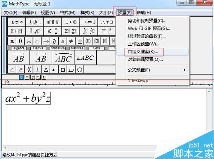Insert the triangle ABC expression
Viewport: 214px width, 159px height.
tap(86, 58)
